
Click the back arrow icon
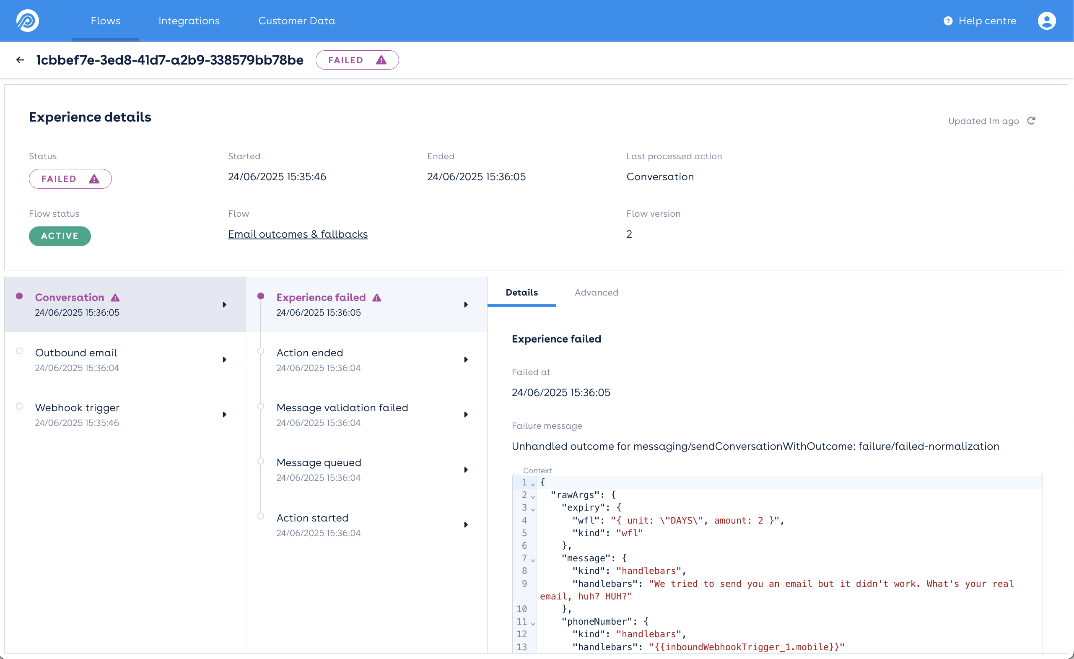coord(20,60)
